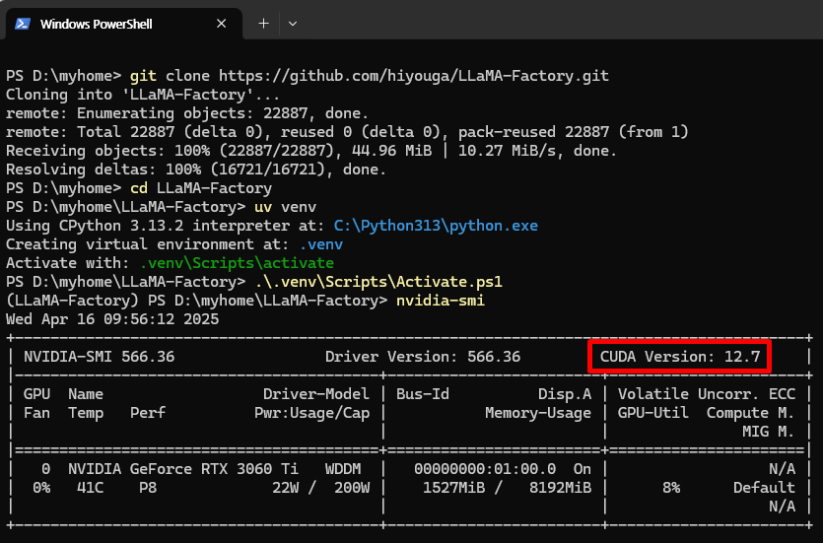823x543 pixels.
Task: Close the Windows PowerShell tab
Action: pyautogui.click(x=222, y=24)
